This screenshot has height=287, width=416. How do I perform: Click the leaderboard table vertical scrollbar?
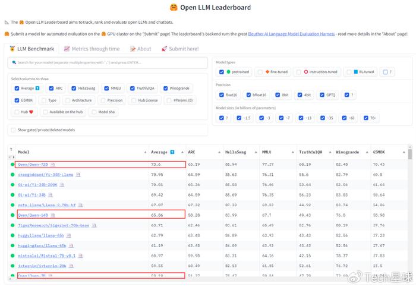410,154
